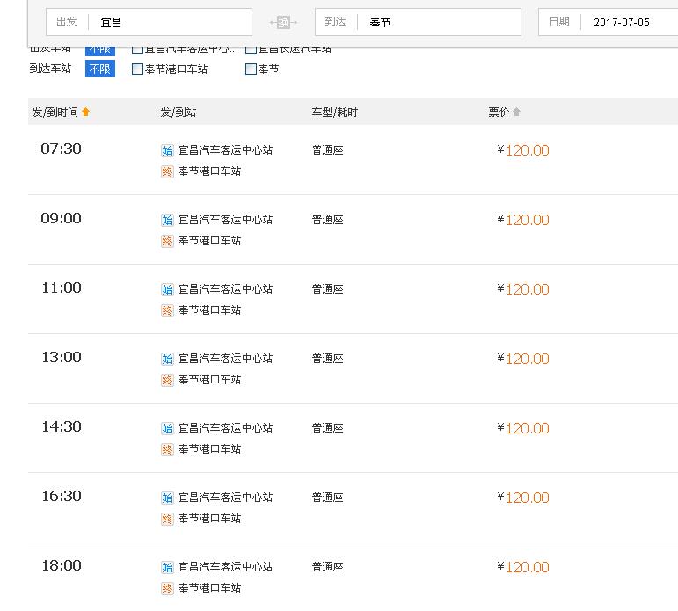The width and height of the screenshot is (678, 611).
Task: Click 终 icon in the 18:00 row
Action: coord(167,588)
